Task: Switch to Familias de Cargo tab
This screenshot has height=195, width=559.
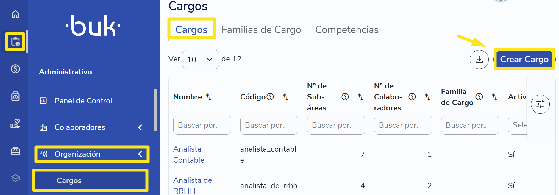Action: point(261,30)
